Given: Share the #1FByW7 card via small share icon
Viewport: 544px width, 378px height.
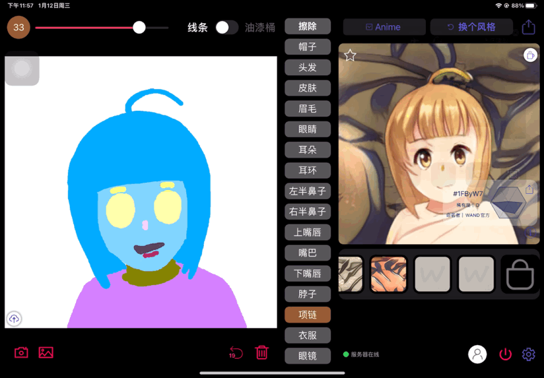Looking at the screenshot, I should pos(529,189).
